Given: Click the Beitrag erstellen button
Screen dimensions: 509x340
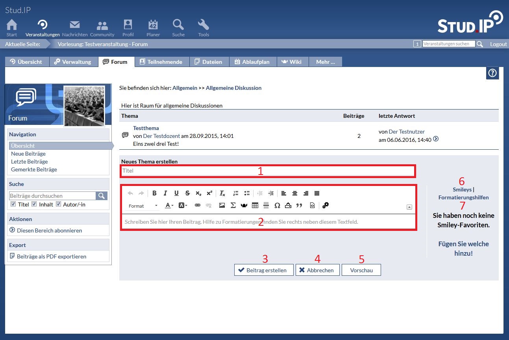Looking at the screenshot, I should click(263, 270).
